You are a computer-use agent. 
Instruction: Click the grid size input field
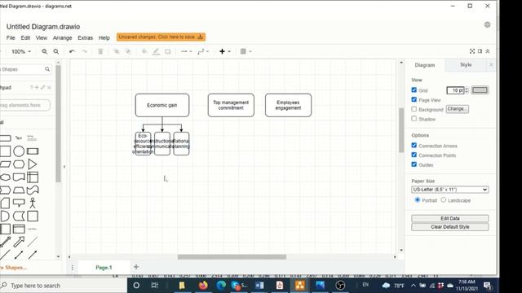pyautogui.click(x=455, y=90)
